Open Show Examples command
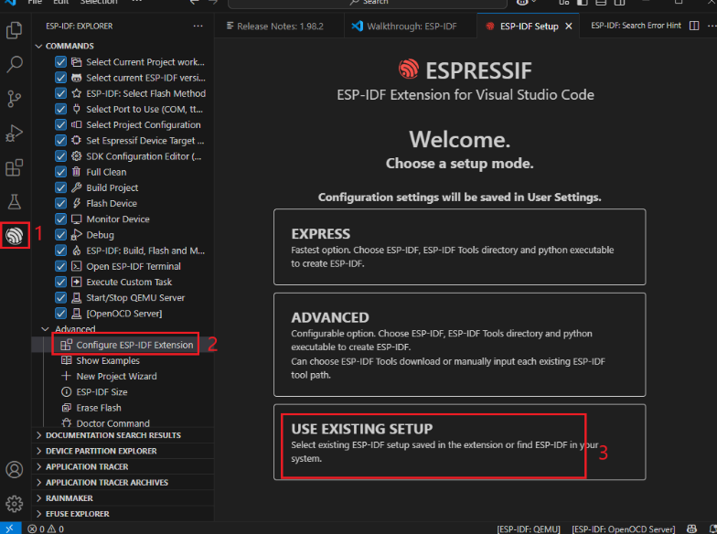This screenshot has height=534, width=717. point(123,360)
